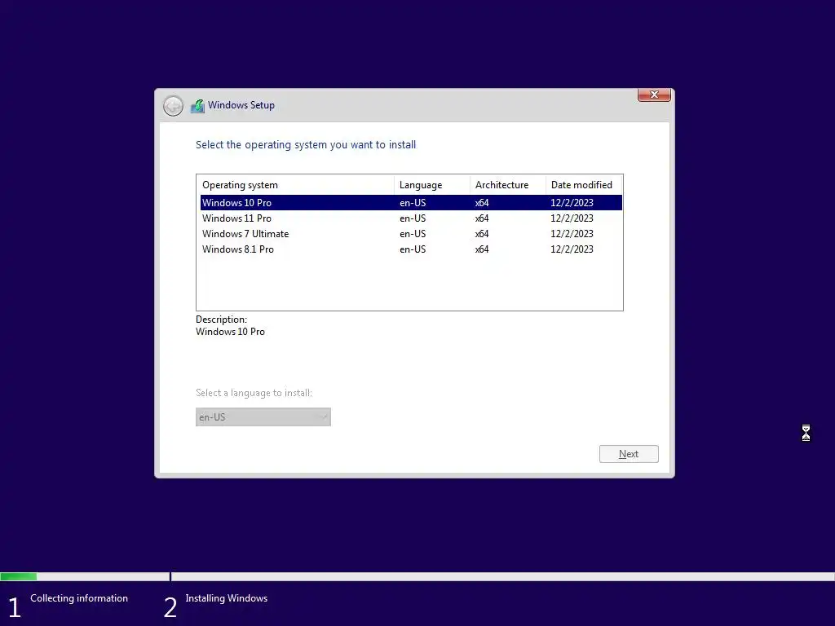The width and height of the screenshot is (835, 626).
Task: Click x64 in the Windows 10 Pro row
Action: (482, 203)
